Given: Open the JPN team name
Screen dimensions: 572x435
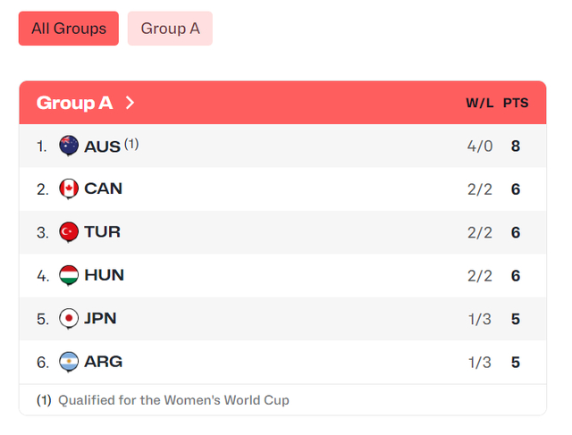Looking at the screenshot, I should point(100,319).
